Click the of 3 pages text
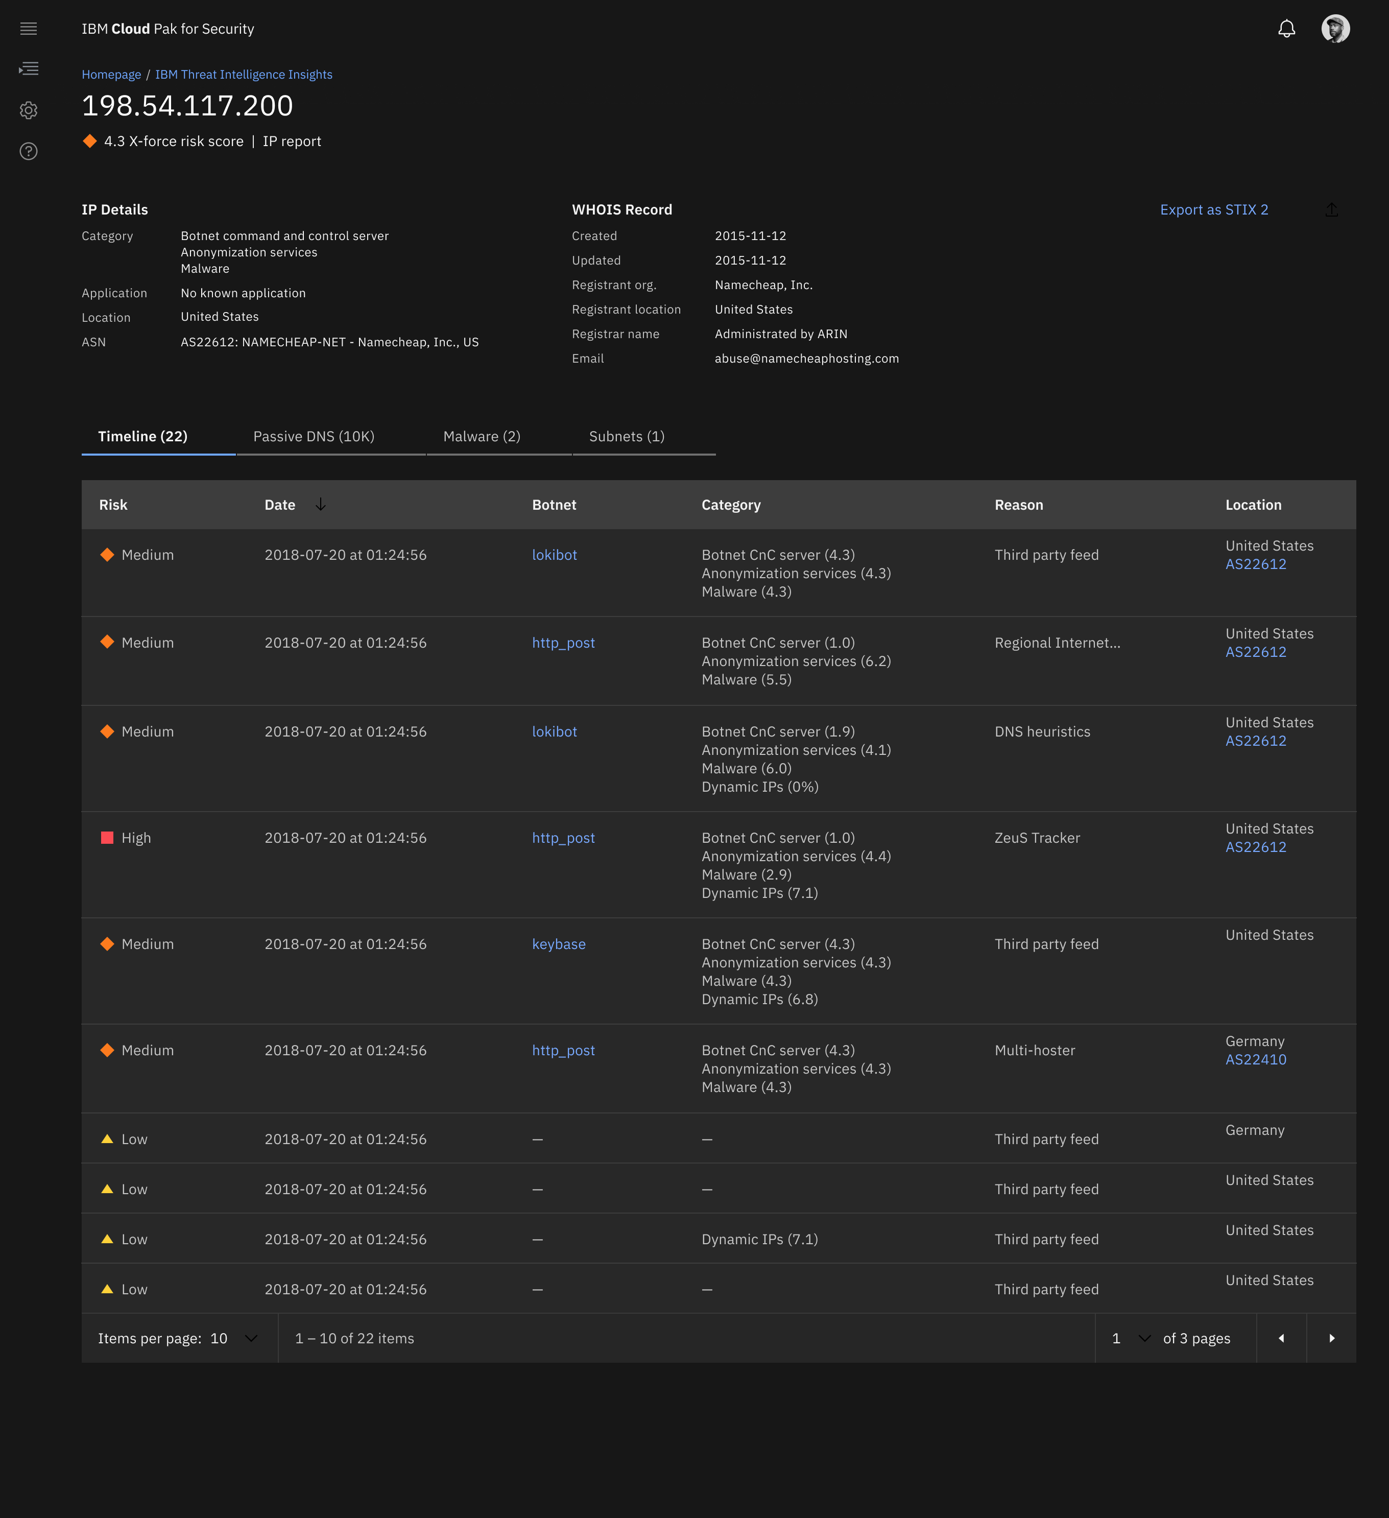This screenshot has width=1389, height=1518. click(1196, 1339)
